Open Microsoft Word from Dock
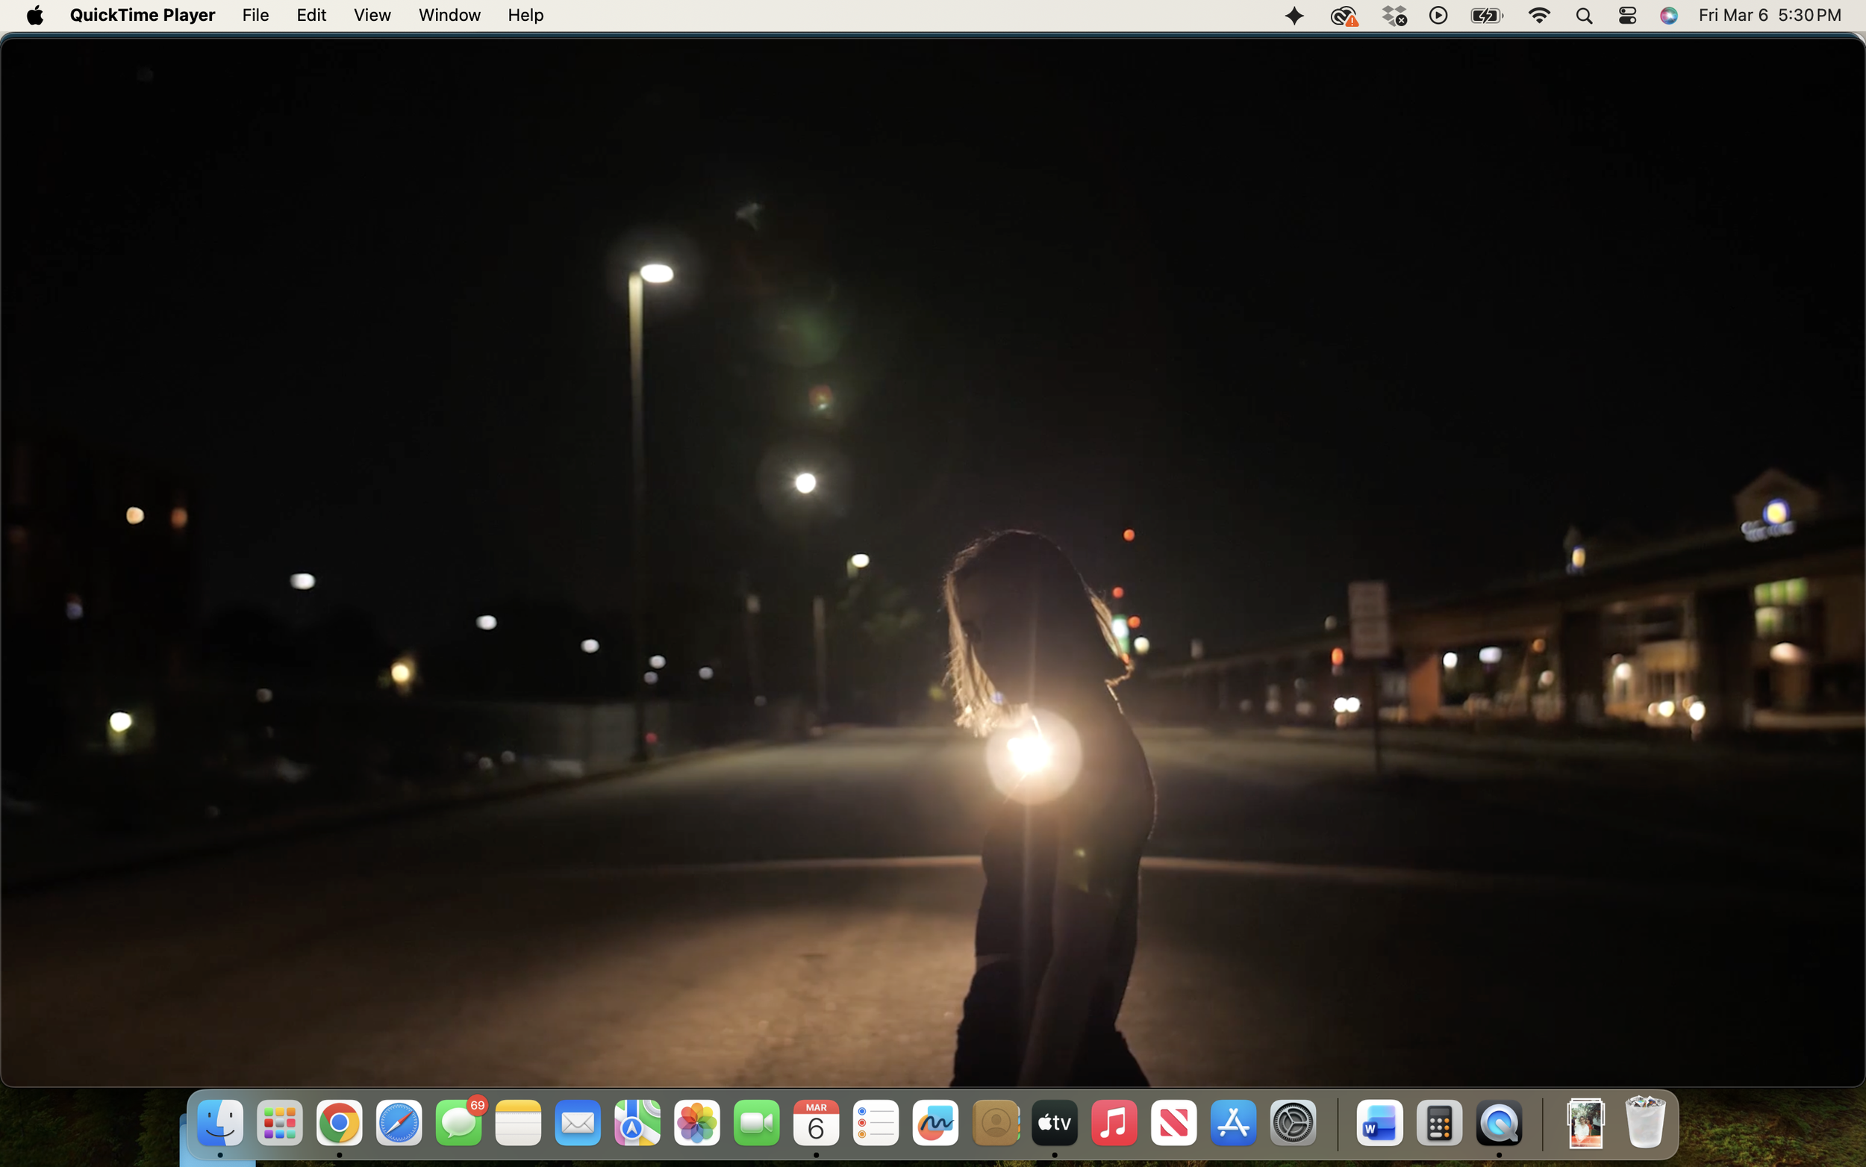Screen dimensions: 1866x1167 [x=1379, y=1123]
